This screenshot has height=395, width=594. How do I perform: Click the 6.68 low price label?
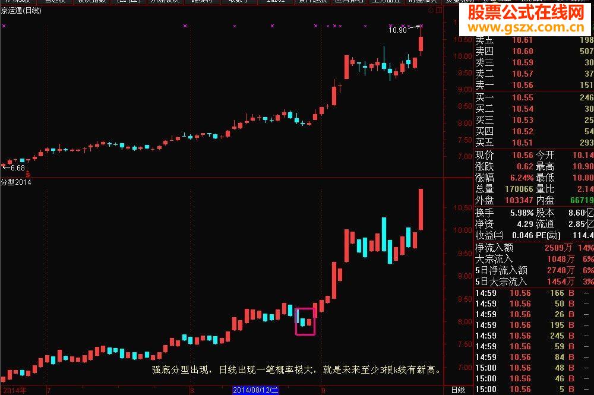point(18,168)
